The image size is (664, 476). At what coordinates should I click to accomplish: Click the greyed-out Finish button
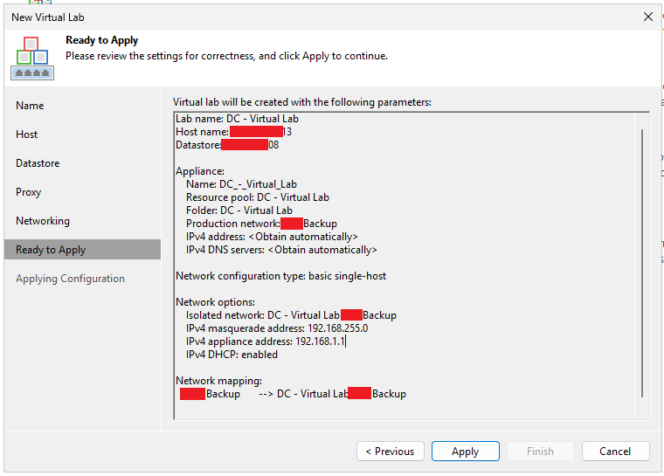click(540, 452)
